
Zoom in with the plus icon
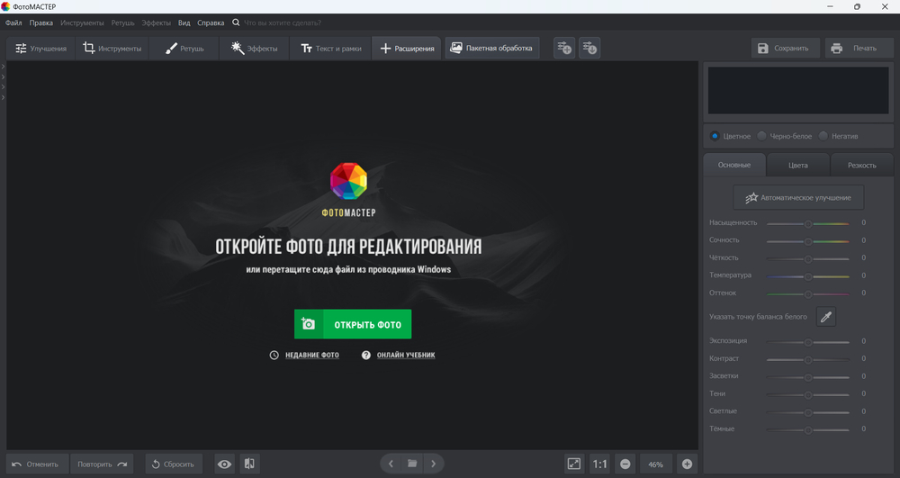pos(687,464)
